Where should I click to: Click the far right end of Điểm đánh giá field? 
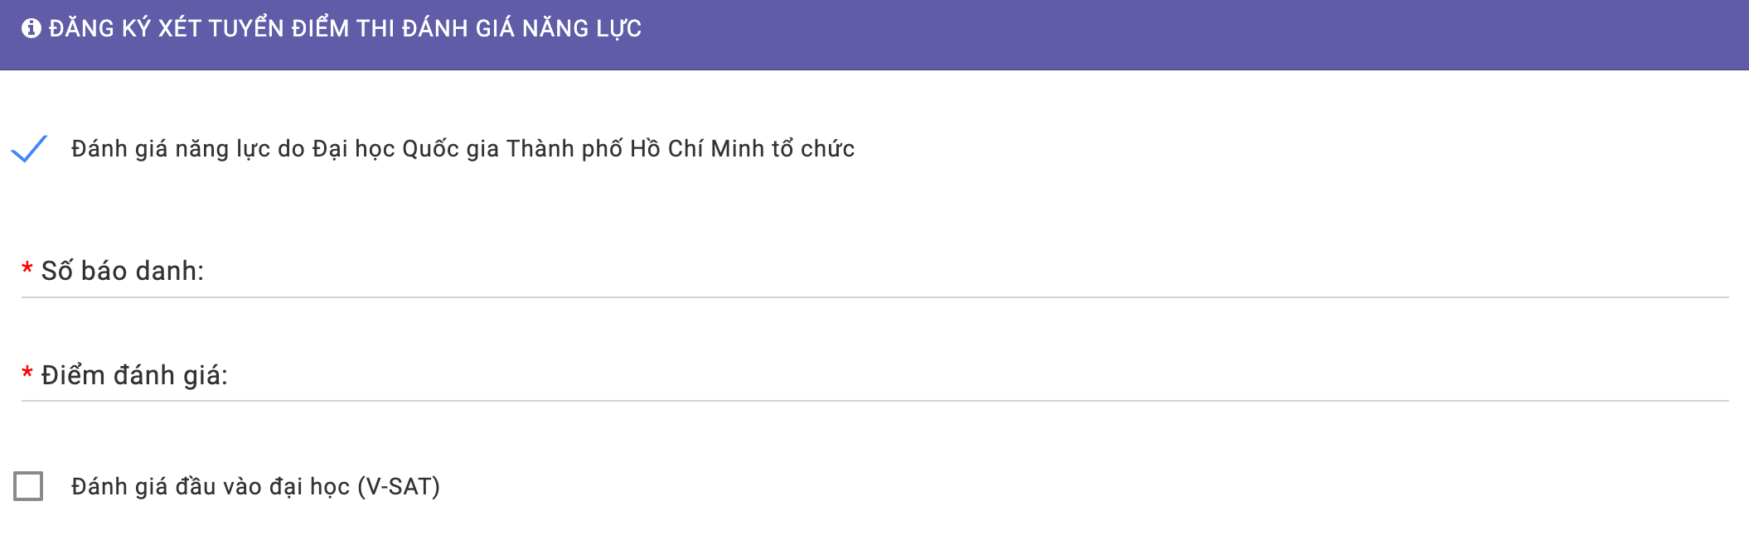[x=1708, y=376]
